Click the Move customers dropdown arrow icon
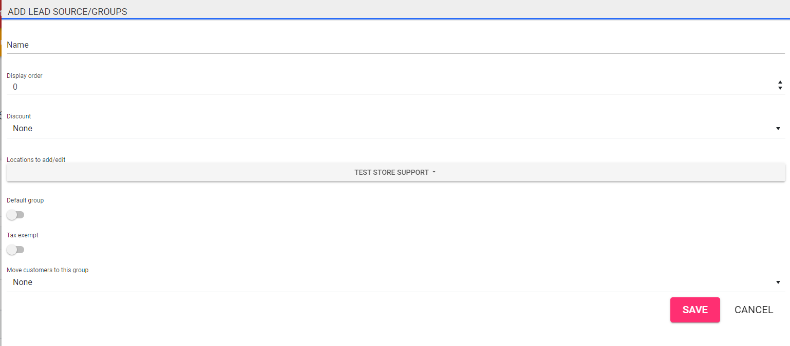The image size is (790, 346). click(778, 282)
